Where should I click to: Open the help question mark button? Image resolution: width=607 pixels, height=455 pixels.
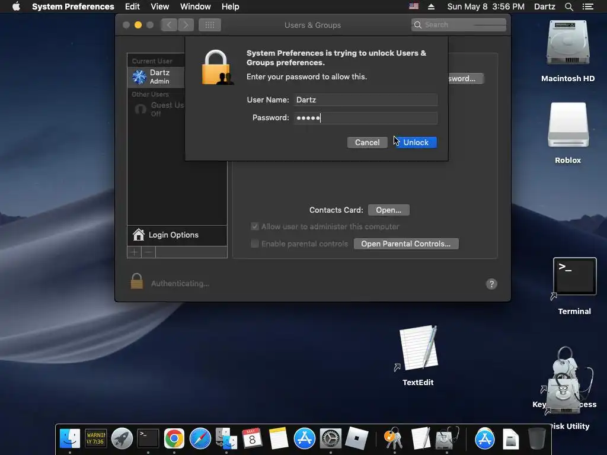pyautogui.click(x=491, y=284)
